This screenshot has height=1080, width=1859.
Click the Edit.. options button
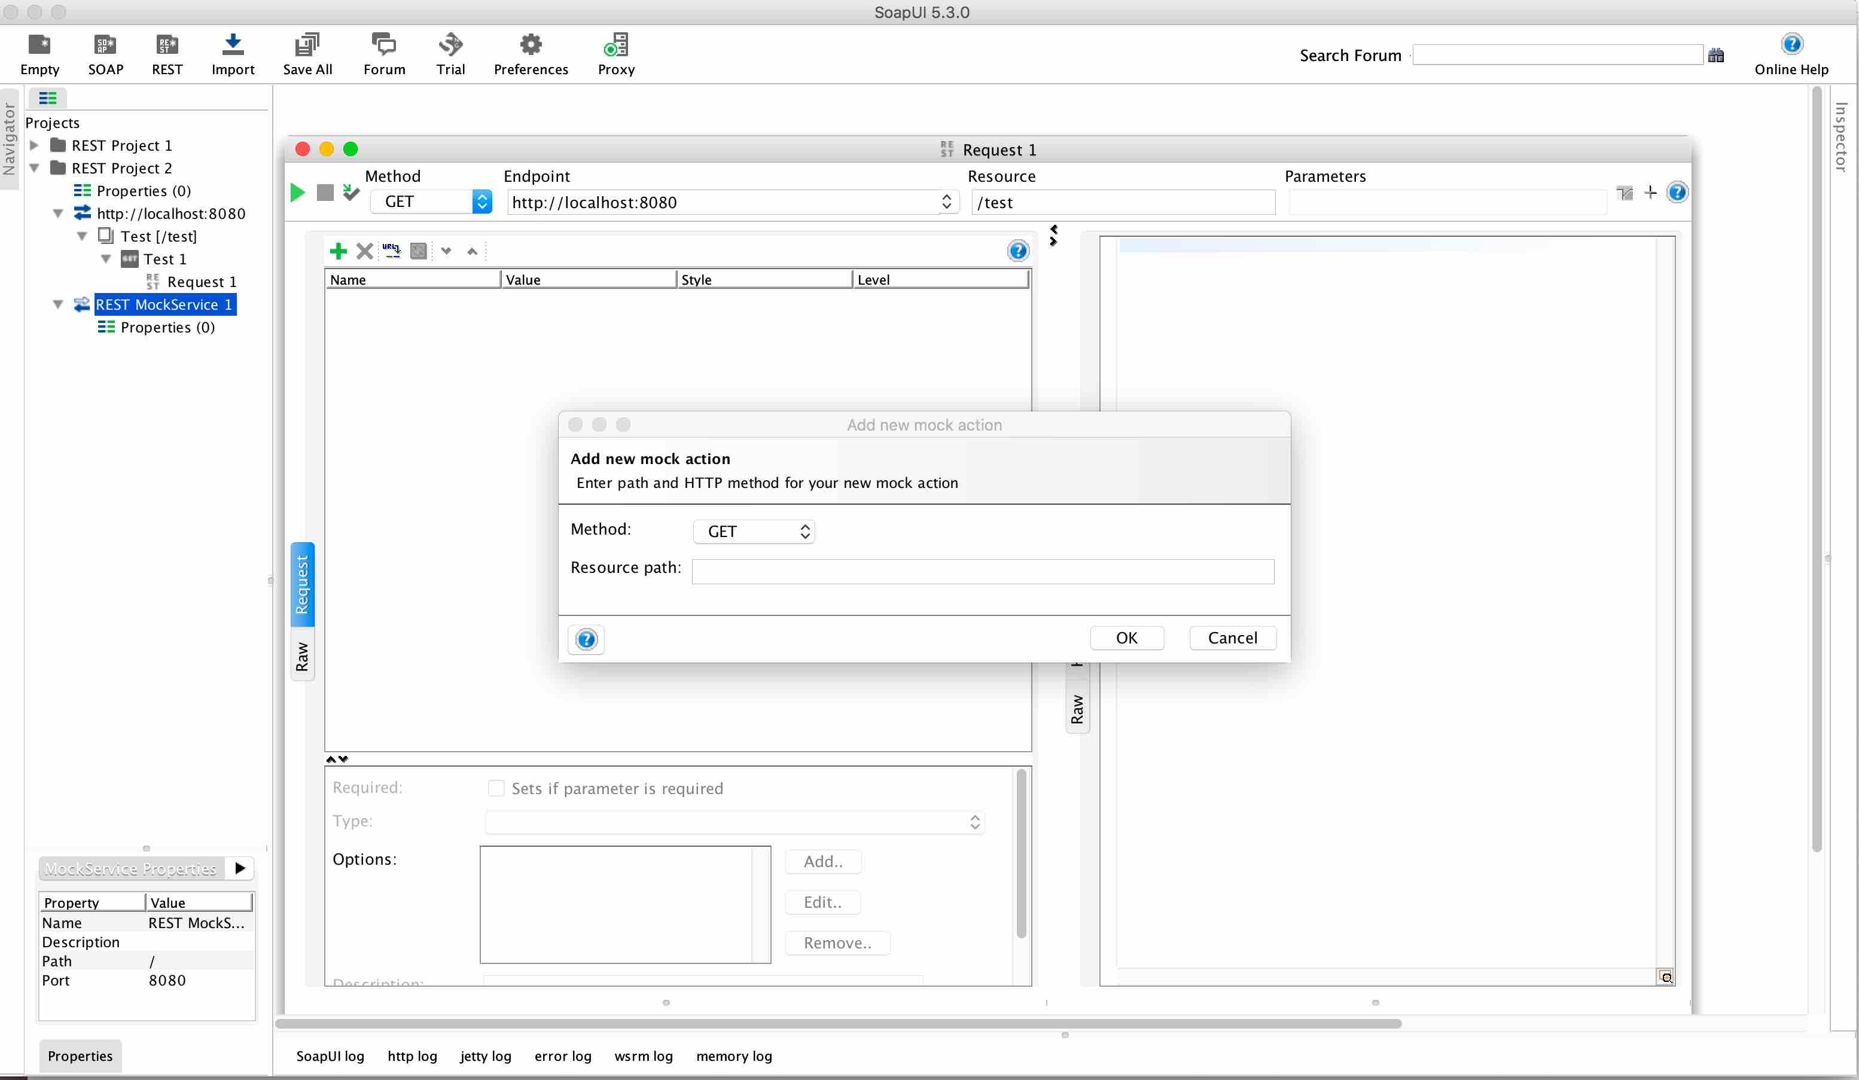point(822,902)
